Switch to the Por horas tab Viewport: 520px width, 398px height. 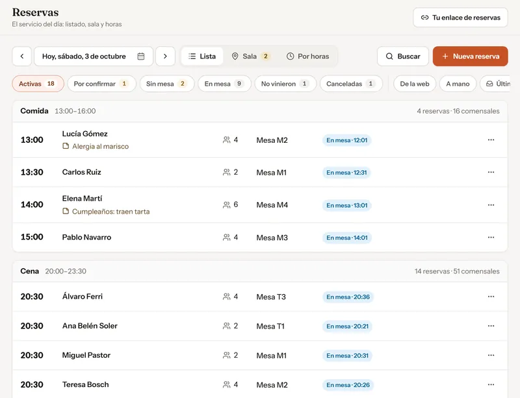point(307,56)
